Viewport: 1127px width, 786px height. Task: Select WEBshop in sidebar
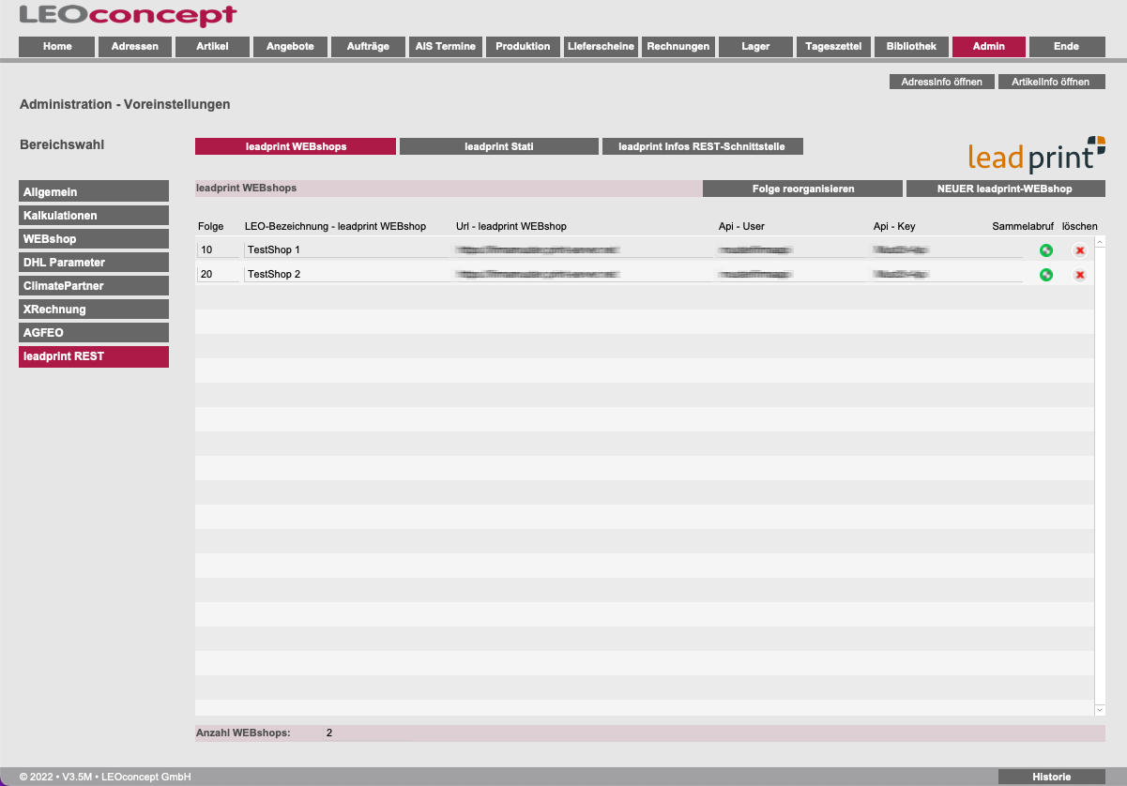point(94,238)
